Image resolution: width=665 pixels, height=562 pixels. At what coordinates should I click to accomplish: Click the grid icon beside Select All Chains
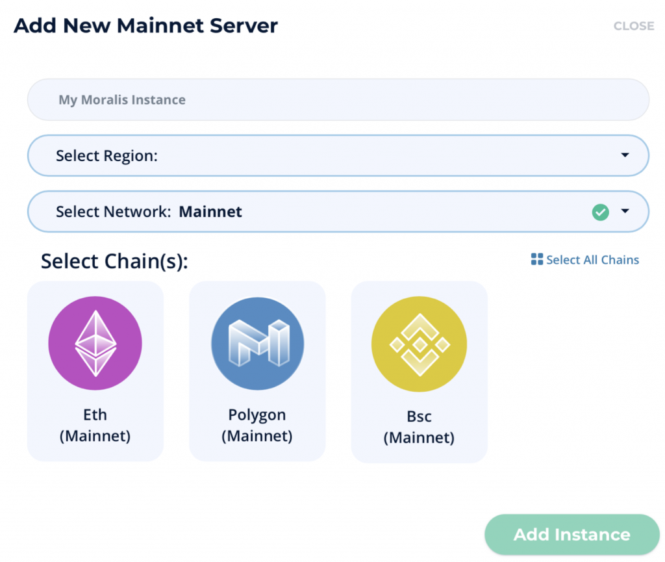pos(536,259)
